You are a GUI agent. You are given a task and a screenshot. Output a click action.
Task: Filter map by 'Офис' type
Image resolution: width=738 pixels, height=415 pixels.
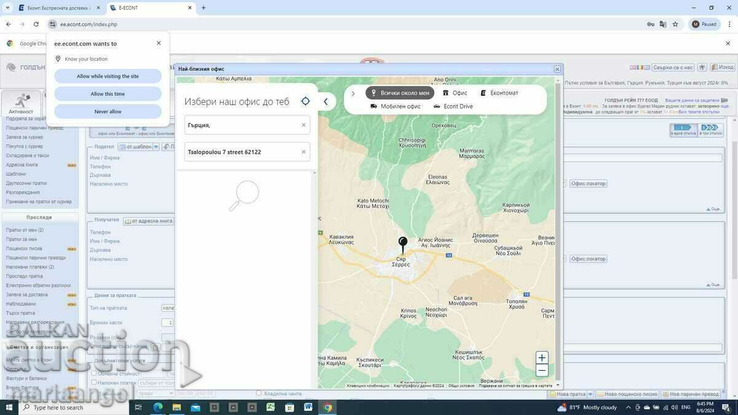(455, 93)
